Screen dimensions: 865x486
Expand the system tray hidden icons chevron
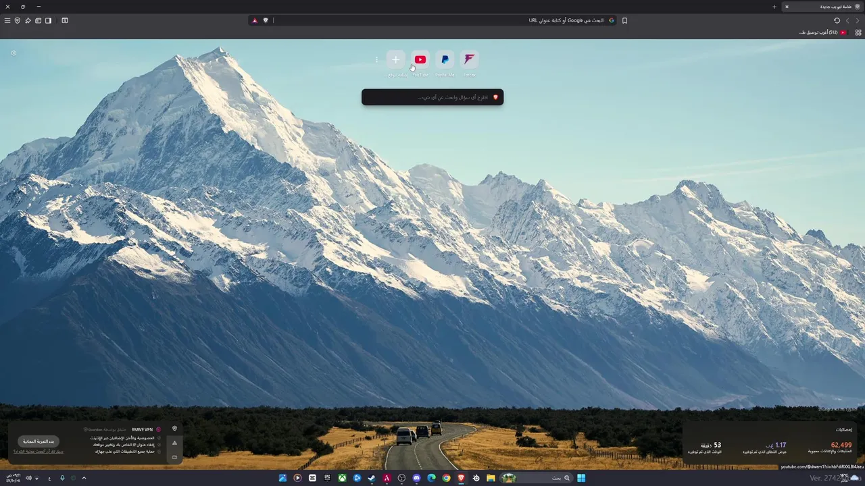(84, 478)
